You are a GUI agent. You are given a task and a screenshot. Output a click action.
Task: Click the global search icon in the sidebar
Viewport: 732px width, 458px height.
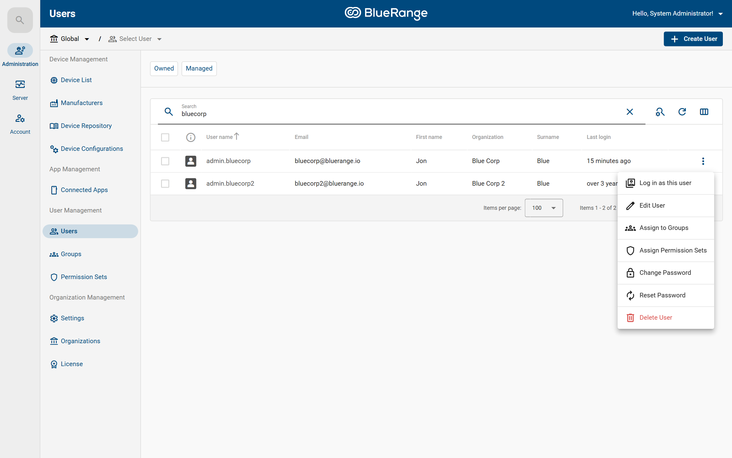pos(20,20)
